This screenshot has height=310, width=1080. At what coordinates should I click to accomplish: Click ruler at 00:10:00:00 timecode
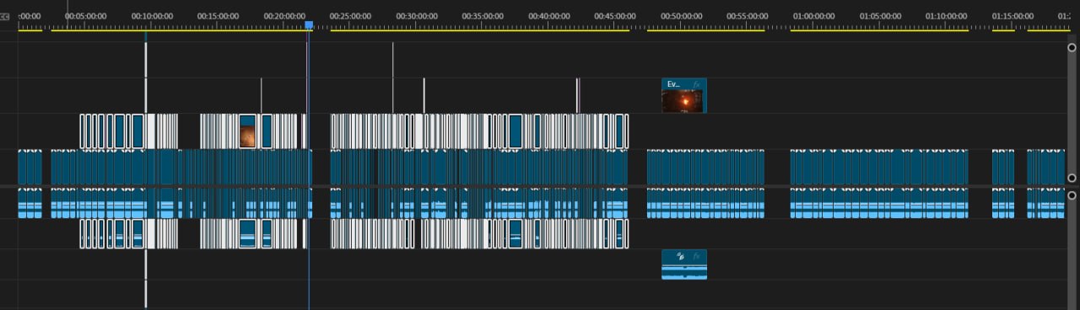click(152, 16)
